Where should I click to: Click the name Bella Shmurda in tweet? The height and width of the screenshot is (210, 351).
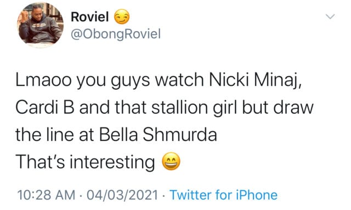[x=158, y=135]
